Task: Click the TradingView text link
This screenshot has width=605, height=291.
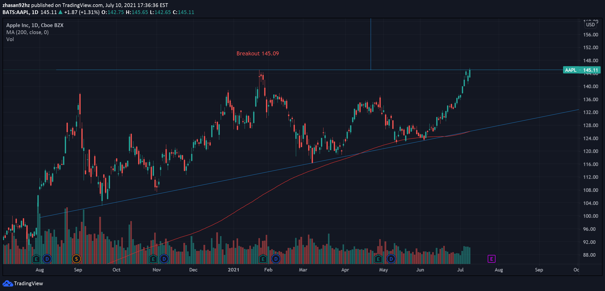Action: coord(28,283)
